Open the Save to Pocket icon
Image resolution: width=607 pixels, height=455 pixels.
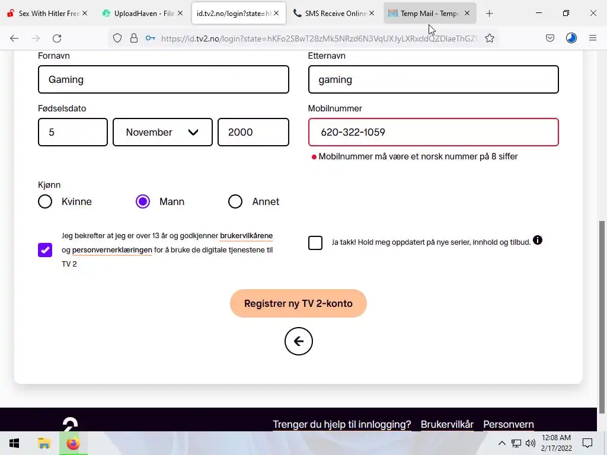tap(550, 38)
